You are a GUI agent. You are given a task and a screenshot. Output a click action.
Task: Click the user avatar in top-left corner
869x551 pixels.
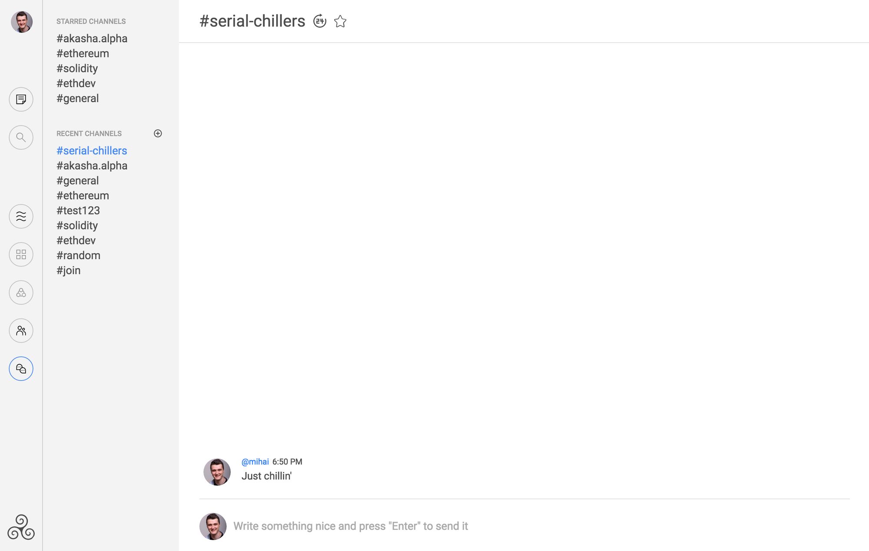tap(21, 21)
